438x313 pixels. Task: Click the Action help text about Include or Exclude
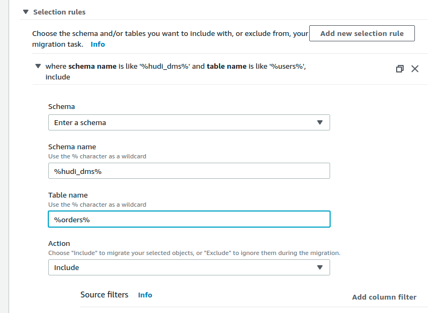[194, 252]
